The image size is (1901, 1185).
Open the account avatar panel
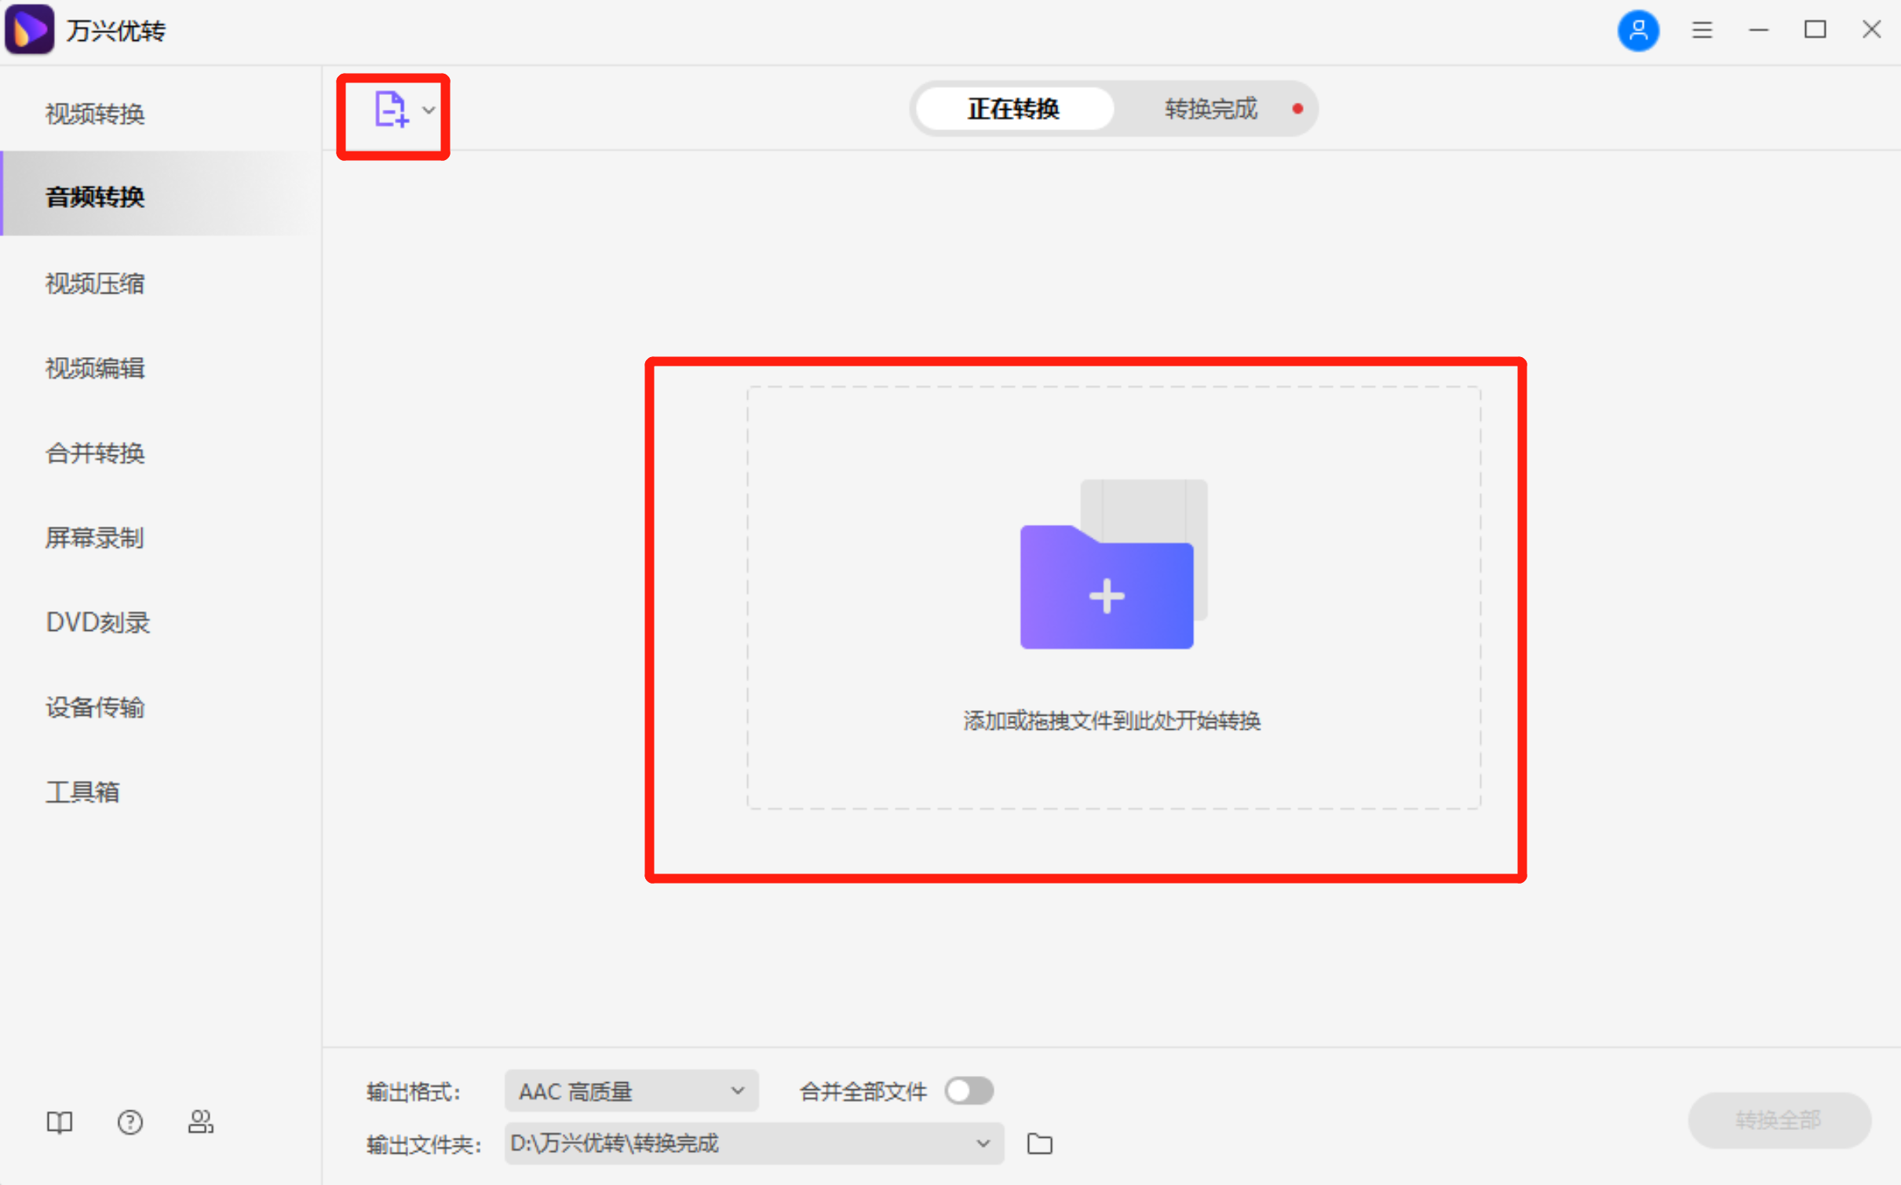[x=1638, y=30]
